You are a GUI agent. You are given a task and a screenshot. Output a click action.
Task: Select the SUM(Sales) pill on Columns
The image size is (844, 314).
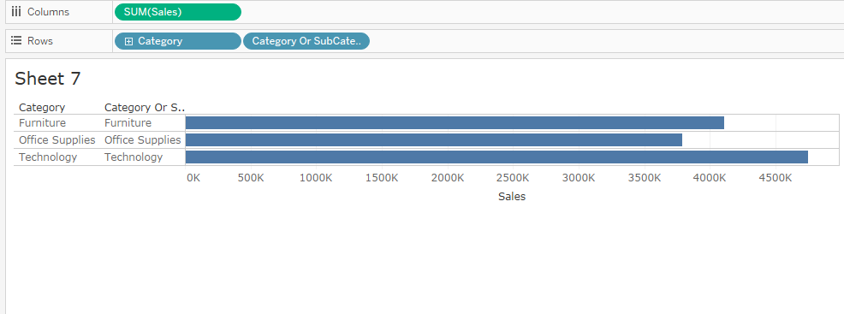(x=178, y=12)
